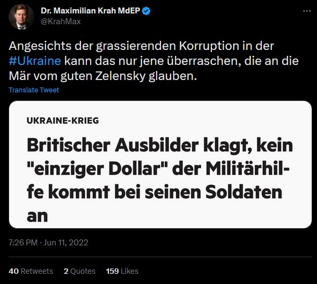This screenshot has width=317, height=284.
Task: Click the UKRAINE-KRIEG category label
Action: pos(63,121)
